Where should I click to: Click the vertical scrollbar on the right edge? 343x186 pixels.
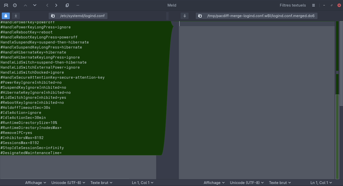point(341,63)
